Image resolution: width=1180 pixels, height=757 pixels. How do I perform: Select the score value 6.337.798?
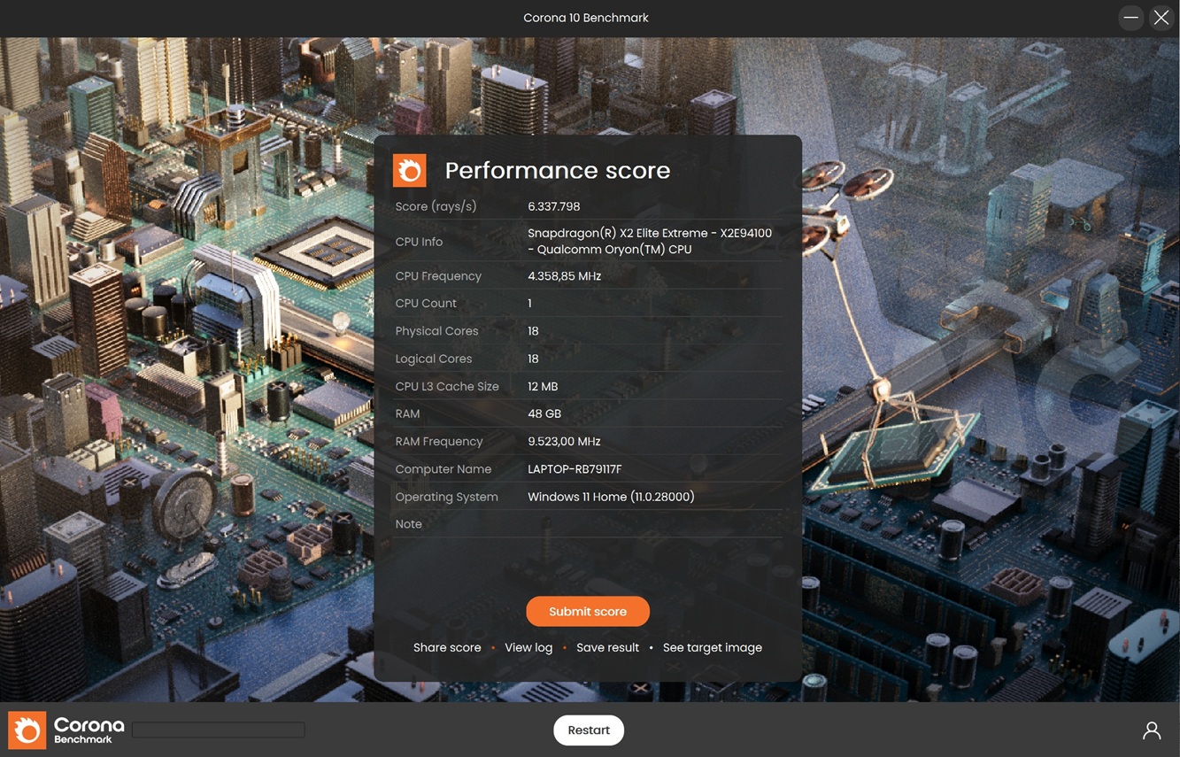553,206
